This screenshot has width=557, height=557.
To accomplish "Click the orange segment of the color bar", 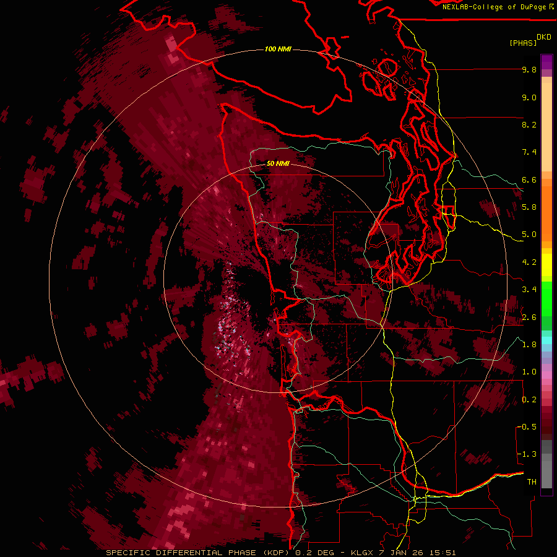I will 546,213.
